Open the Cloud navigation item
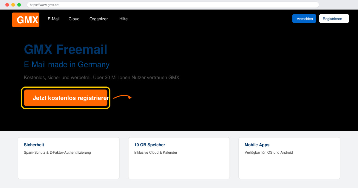Screen dimensions: 358x188 coord(74,19)
